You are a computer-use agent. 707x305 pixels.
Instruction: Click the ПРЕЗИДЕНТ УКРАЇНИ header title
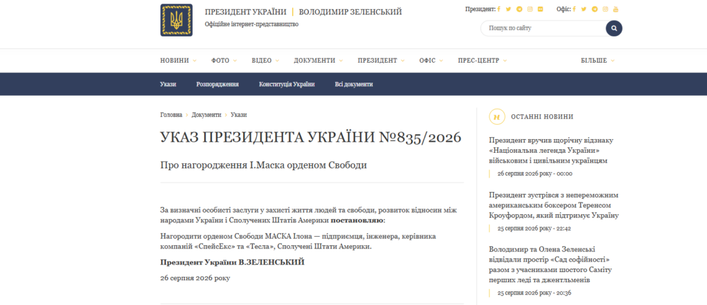245,12
